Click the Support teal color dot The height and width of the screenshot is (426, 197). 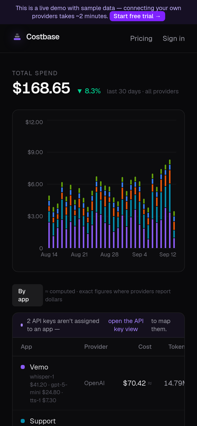click(x=23, y=421)
